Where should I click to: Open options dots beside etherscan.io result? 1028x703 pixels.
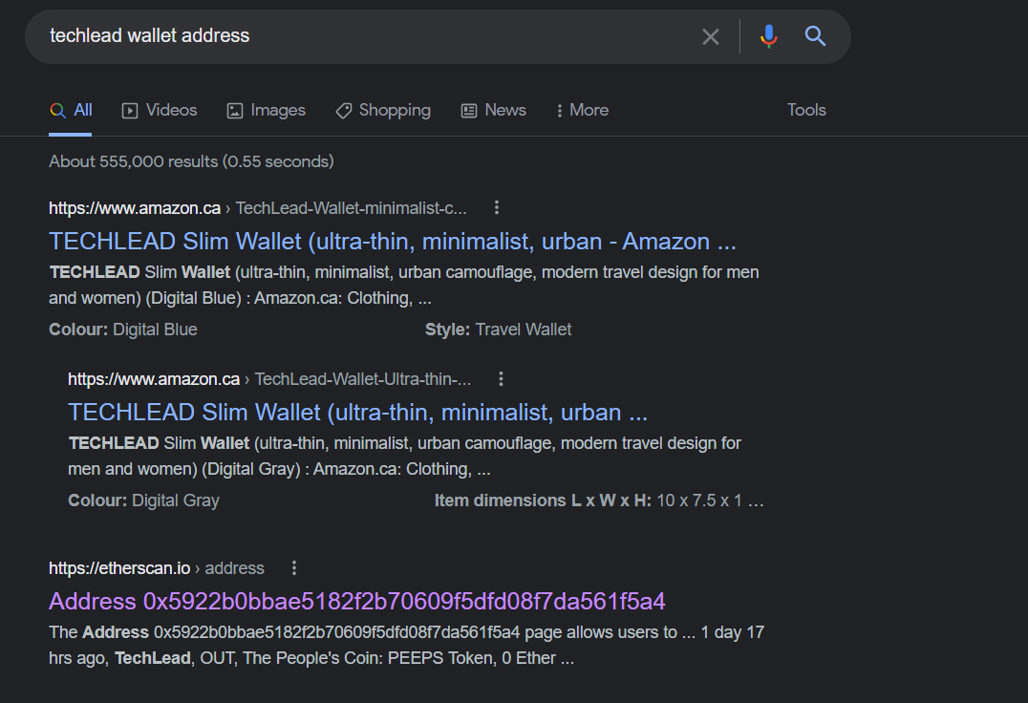pyautogui.click(x=293, y=568)
